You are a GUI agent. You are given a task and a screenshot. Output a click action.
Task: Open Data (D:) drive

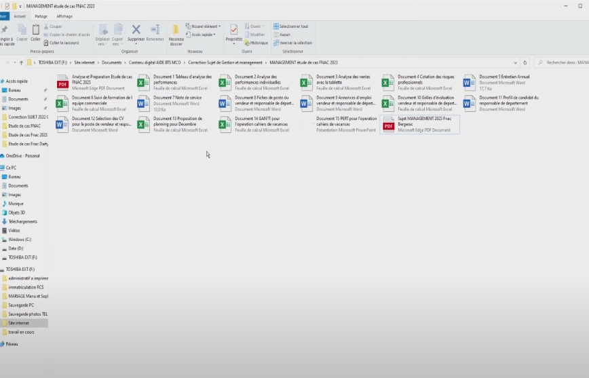click(x=16, y=248)
